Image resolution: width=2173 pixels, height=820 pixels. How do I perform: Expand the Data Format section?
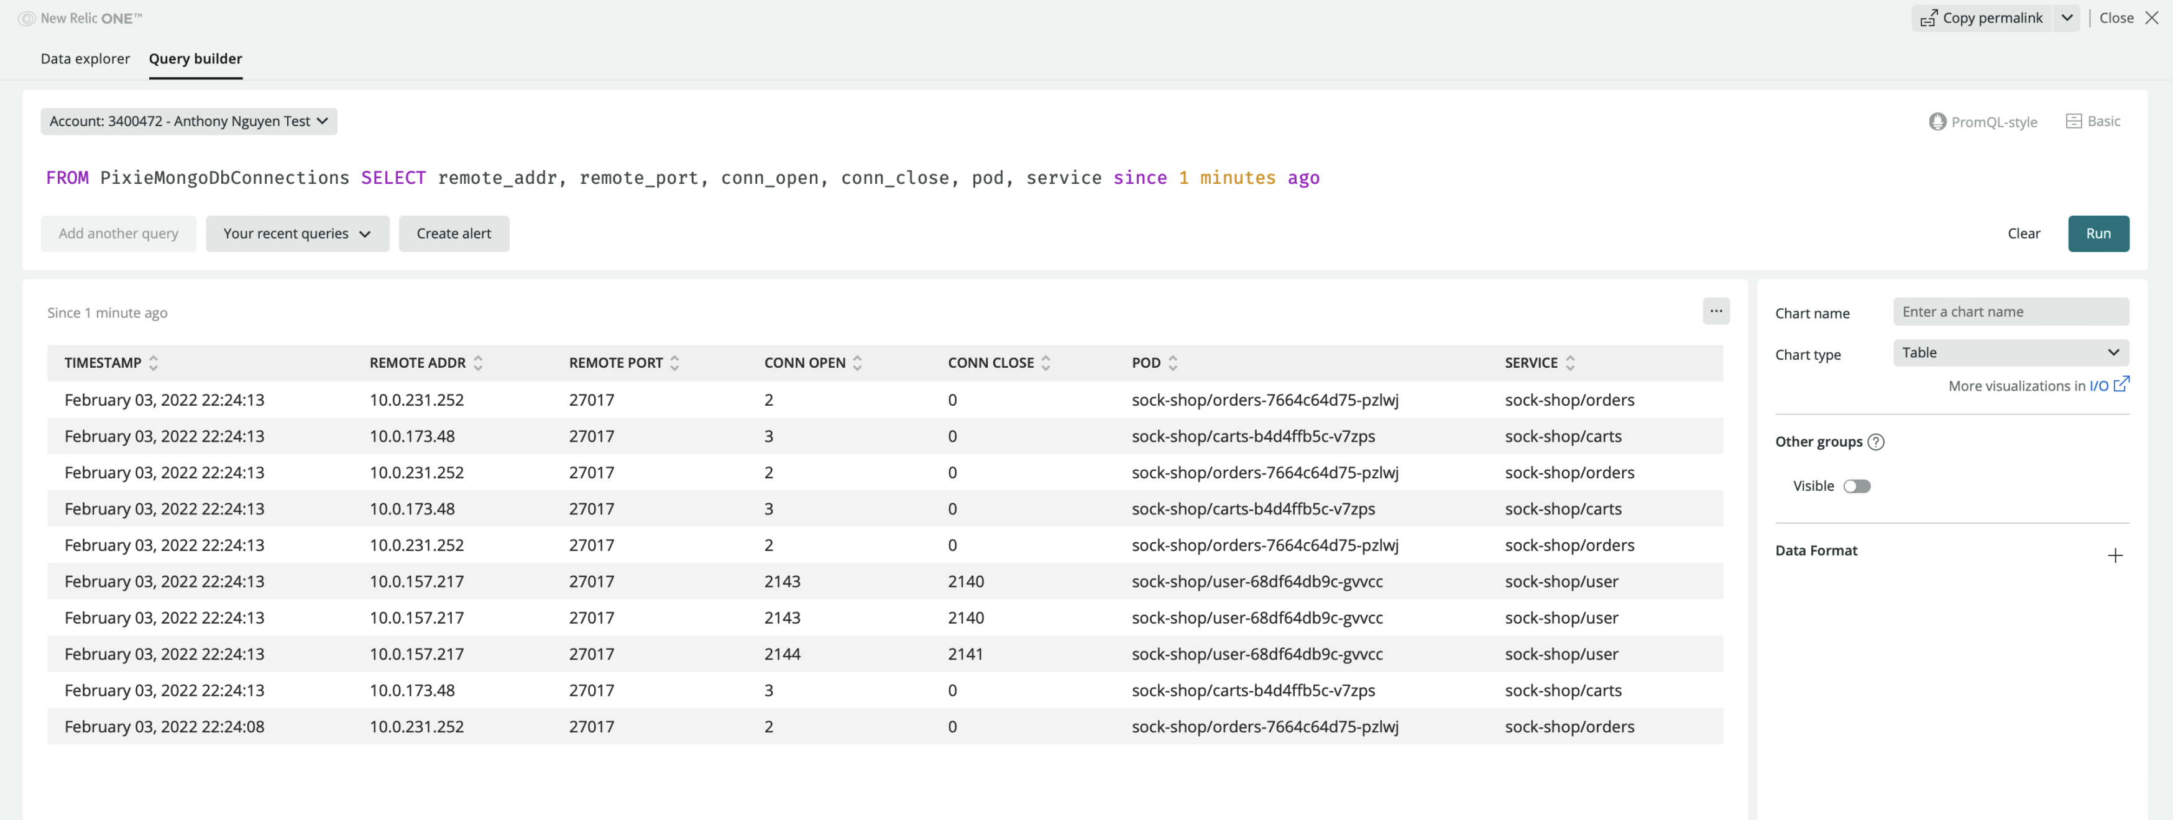click(x=2114, y=555)
